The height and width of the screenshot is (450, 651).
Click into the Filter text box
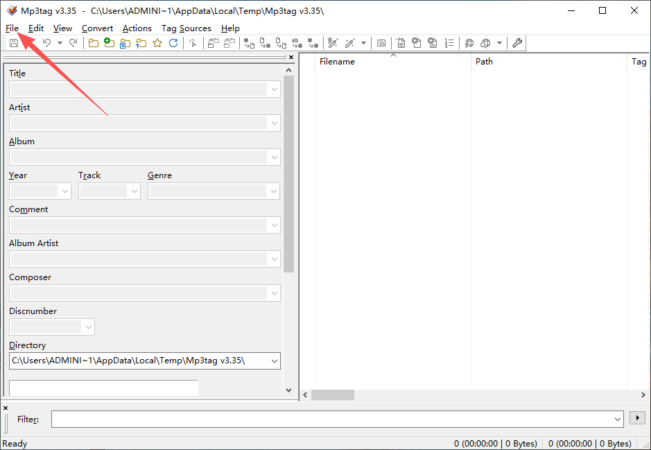click(x=337, y=419)
